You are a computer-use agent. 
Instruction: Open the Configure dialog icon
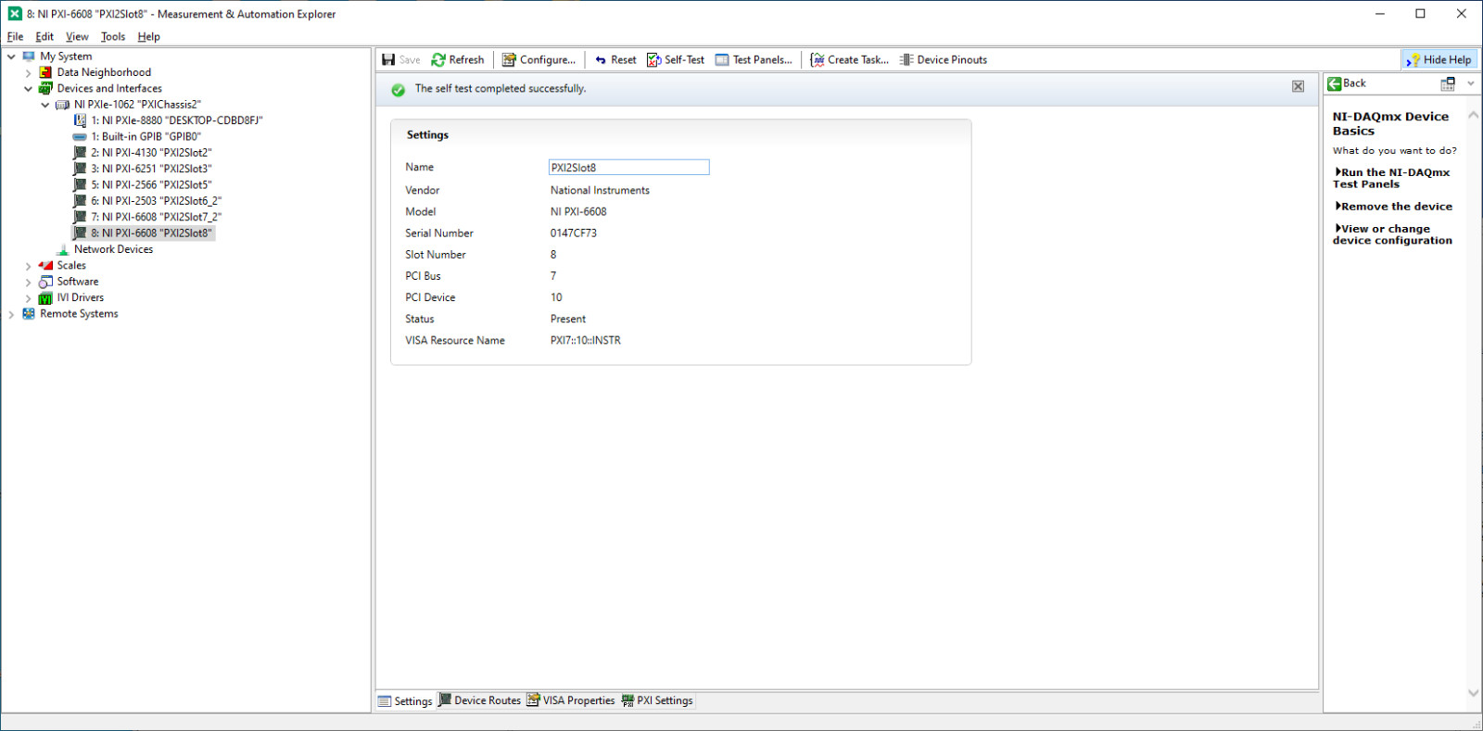(509, 60)
